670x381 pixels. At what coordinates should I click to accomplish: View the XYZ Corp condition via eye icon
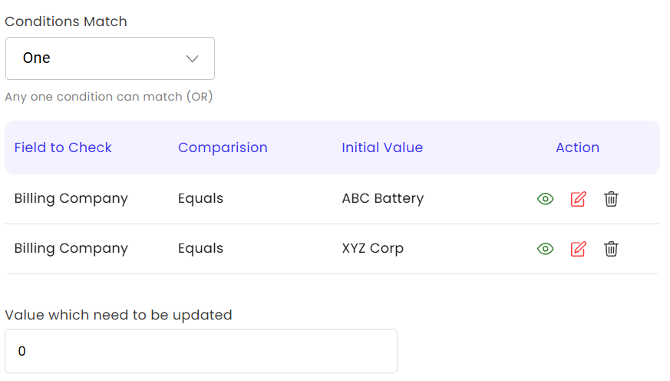tap(545, 249)
